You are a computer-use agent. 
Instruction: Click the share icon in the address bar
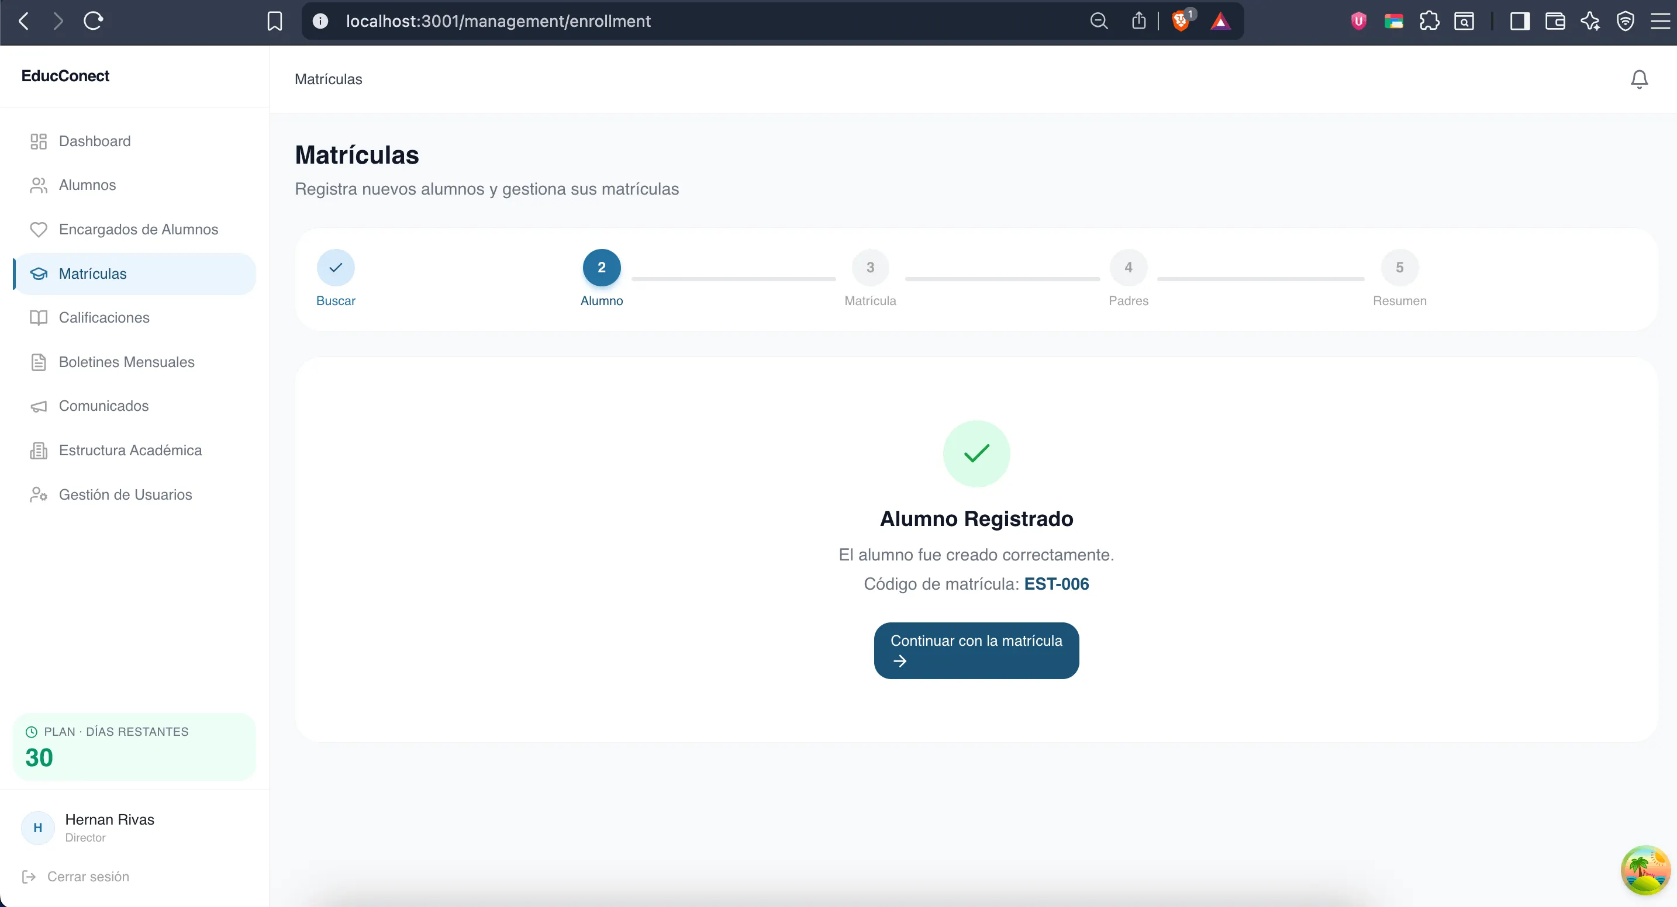coord(1138,22)
